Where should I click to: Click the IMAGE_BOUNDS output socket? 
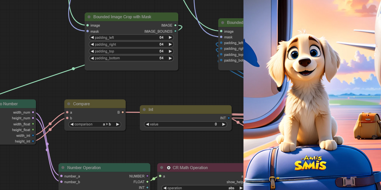(175, 31)
